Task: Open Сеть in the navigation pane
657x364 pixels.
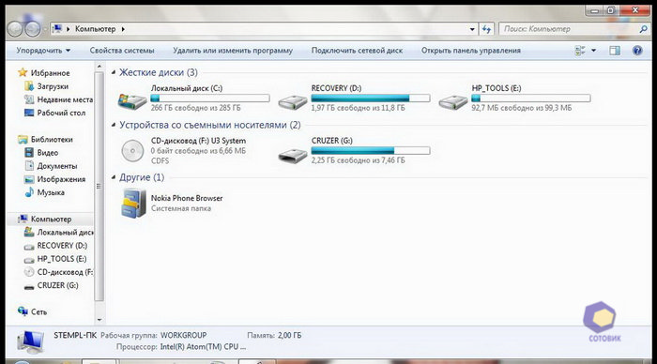Action: point(39,312)
